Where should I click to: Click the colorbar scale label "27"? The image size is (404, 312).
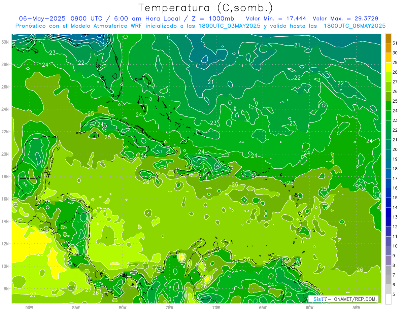(x=395, y=81)
